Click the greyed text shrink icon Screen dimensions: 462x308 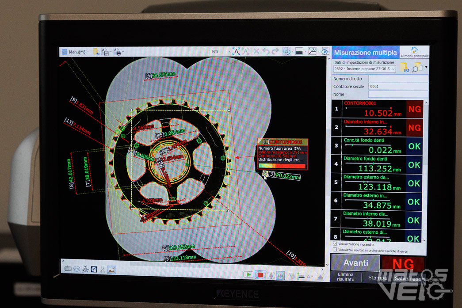[x=245, y=52]
